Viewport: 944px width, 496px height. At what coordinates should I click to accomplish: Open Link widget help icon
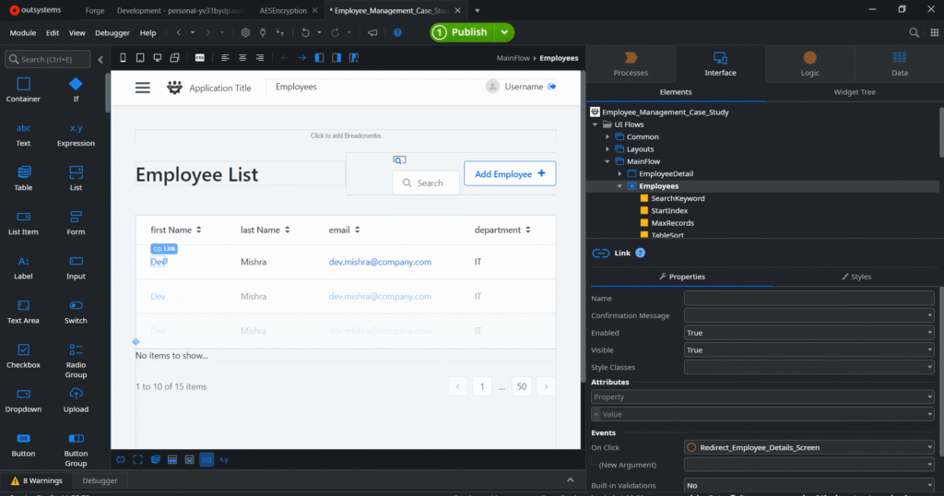click(x=641, y=253)
